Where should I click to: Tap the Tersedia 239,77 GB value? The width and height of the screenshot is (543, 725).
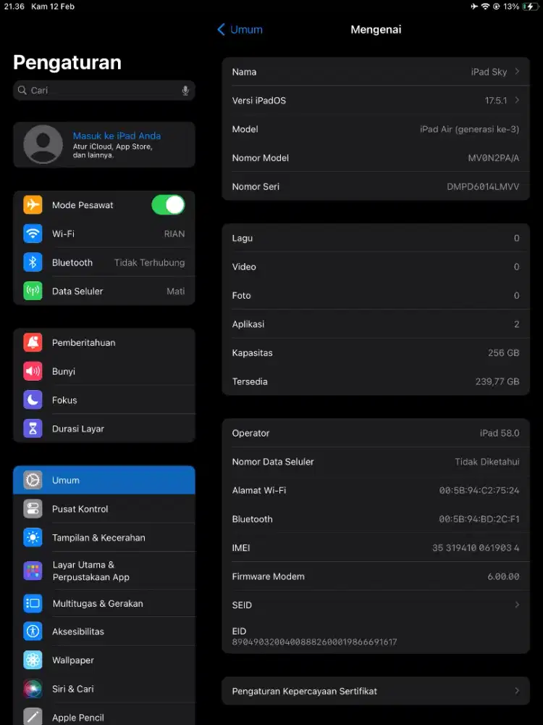click(x=497, y=381)
